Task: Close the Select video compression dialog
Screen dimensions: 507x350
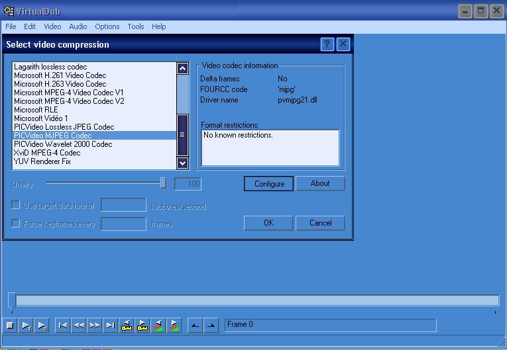Action: pos(343,44)
